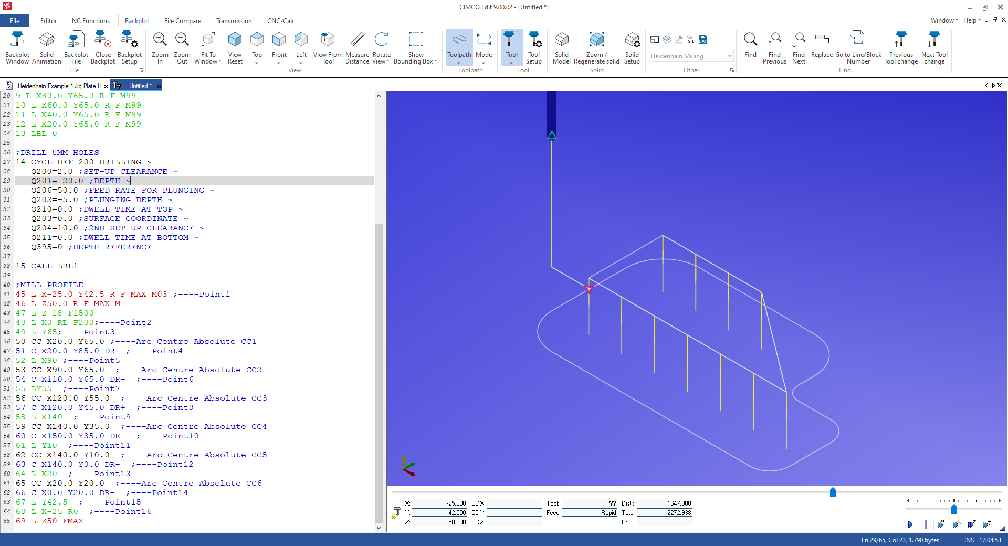Switch to the Heidenhain Example 1 Jig Plate.H tab
This screenshot has width=1008, height=546.
pos(59,86)
